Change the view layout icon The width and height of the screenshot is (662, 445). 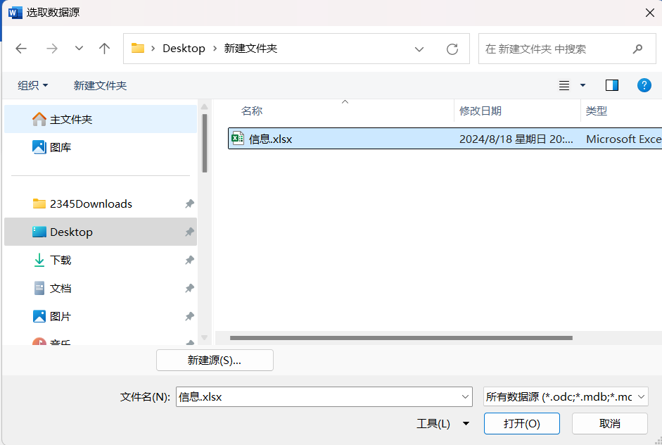[x=564, y=85]
